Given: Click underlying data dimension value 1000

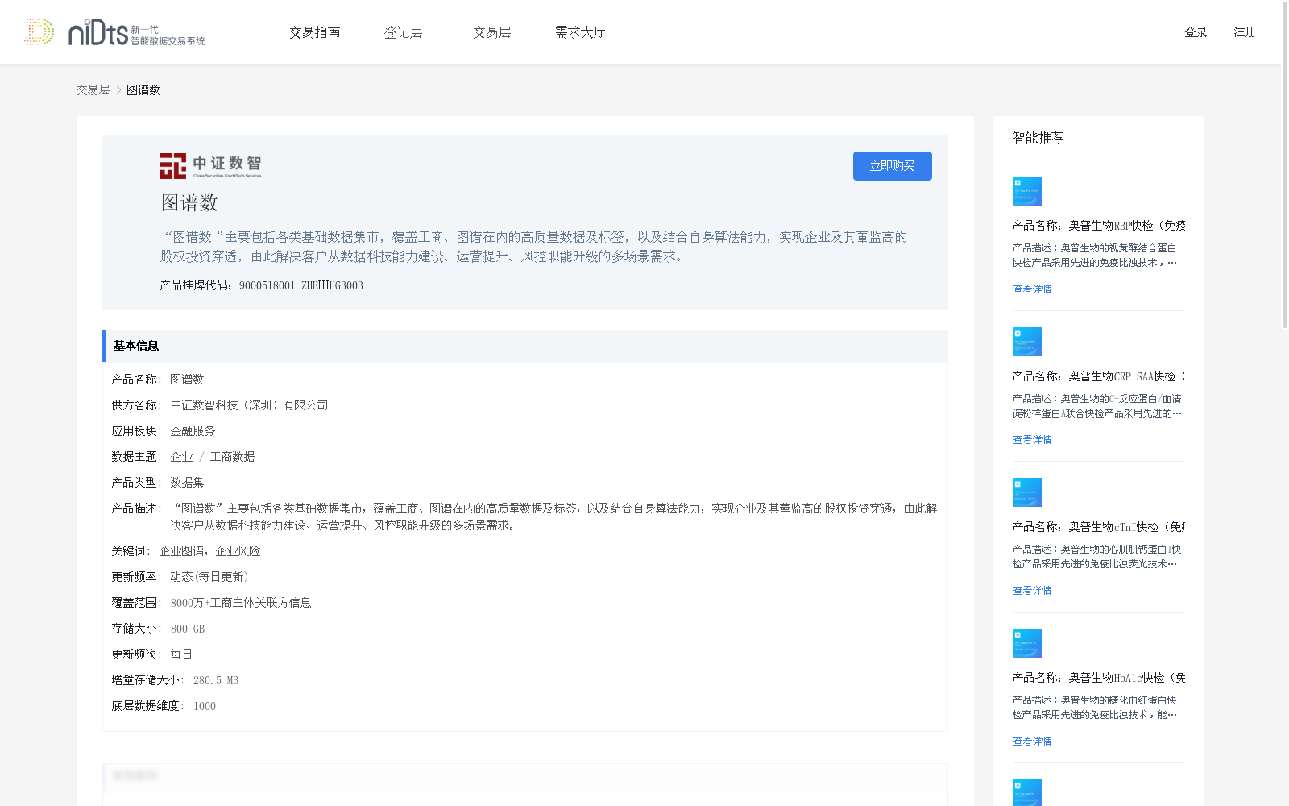Looking at the screenshot, I should coord(205,706).
